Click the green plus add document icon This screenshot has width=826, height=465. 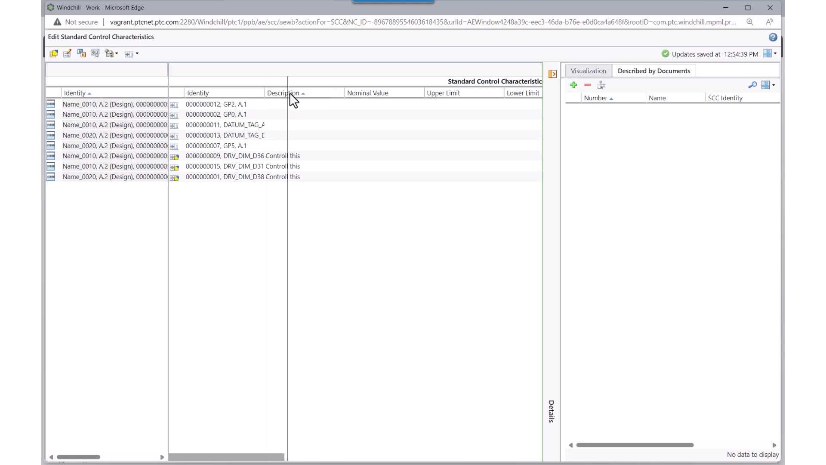(573, 85)
